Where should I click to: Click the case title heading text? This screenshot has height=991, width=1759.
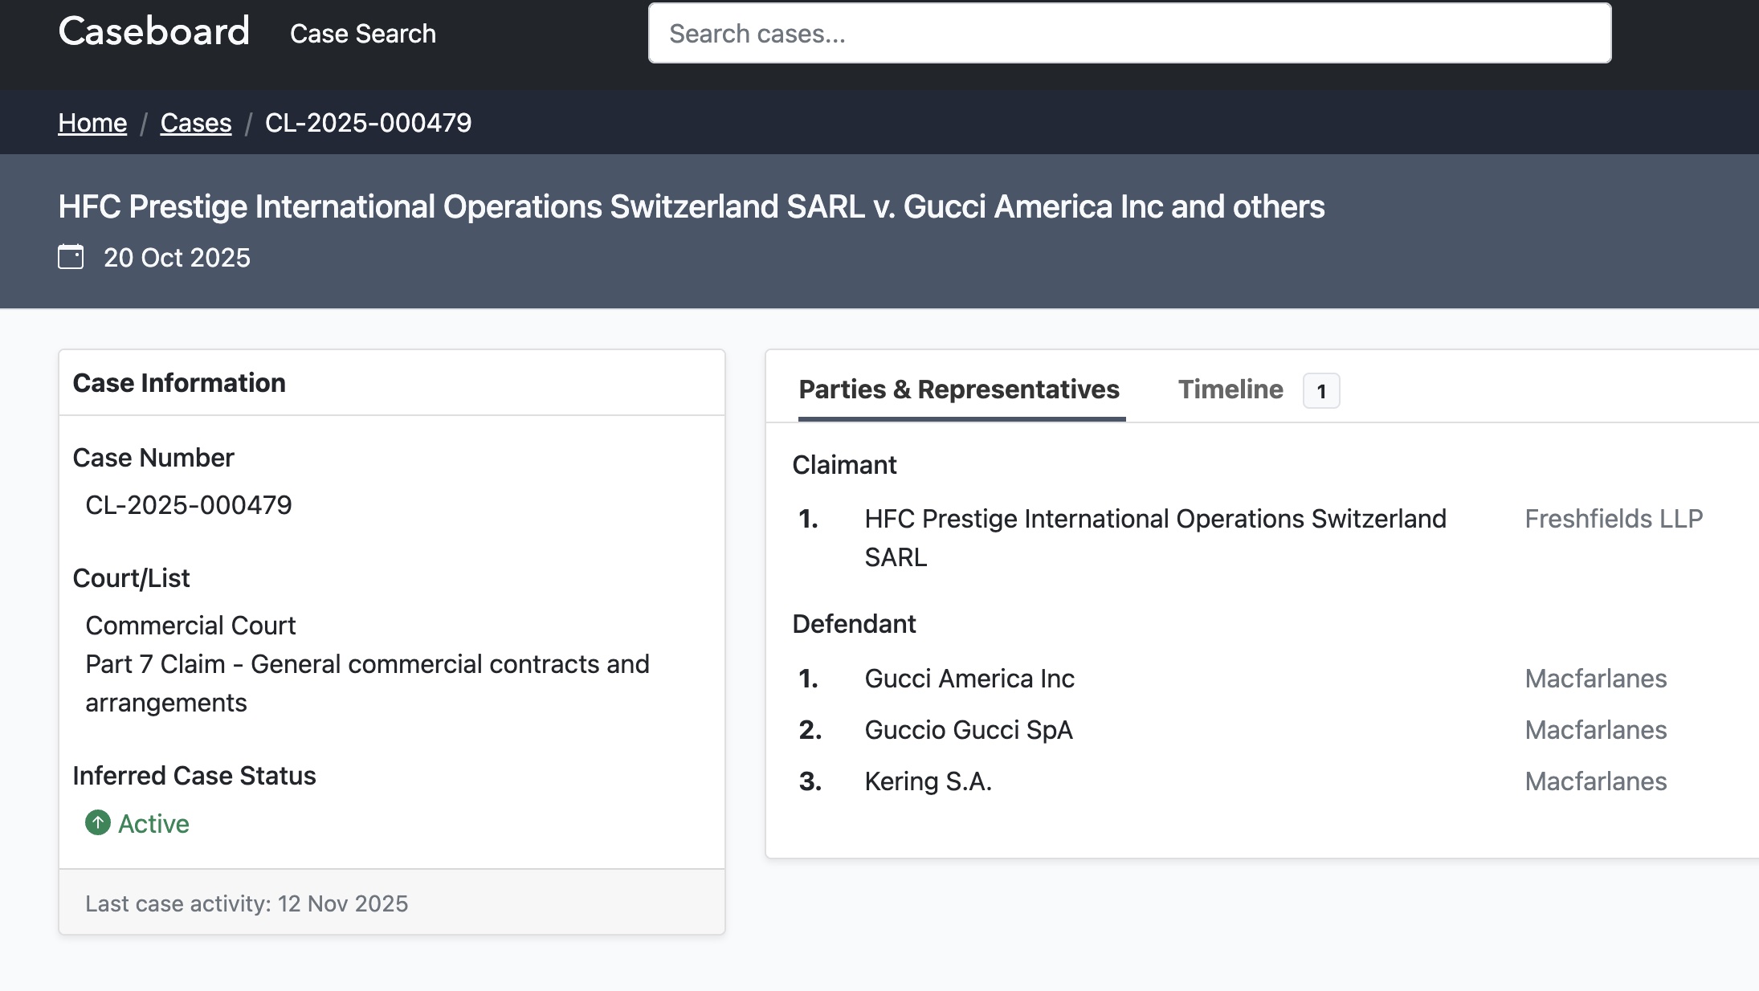tap(691, 207)
